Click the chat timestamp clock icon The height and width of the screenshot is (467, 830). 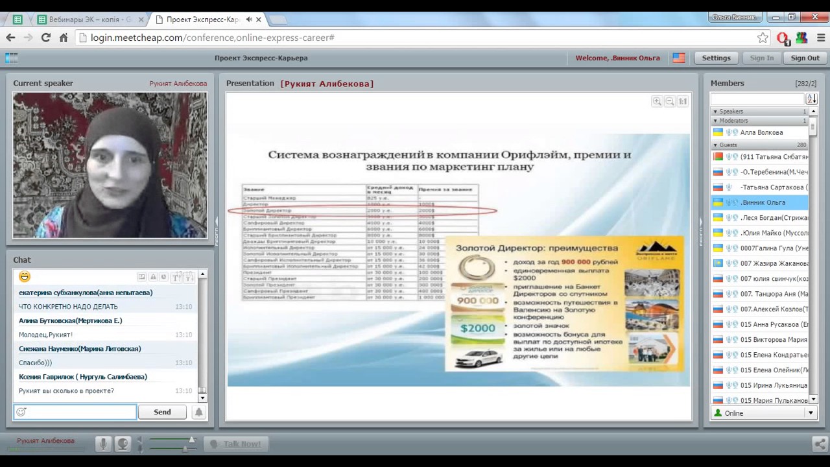(x=163, y=278)
